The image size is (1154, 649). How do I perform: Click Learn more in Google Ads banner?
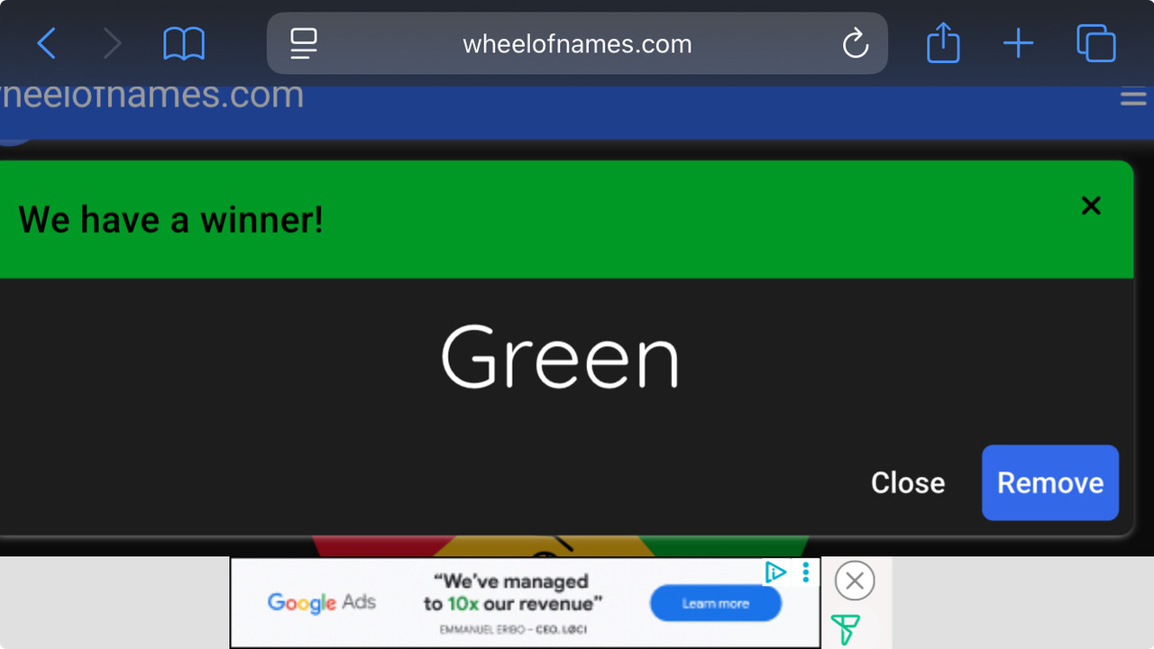716,603
